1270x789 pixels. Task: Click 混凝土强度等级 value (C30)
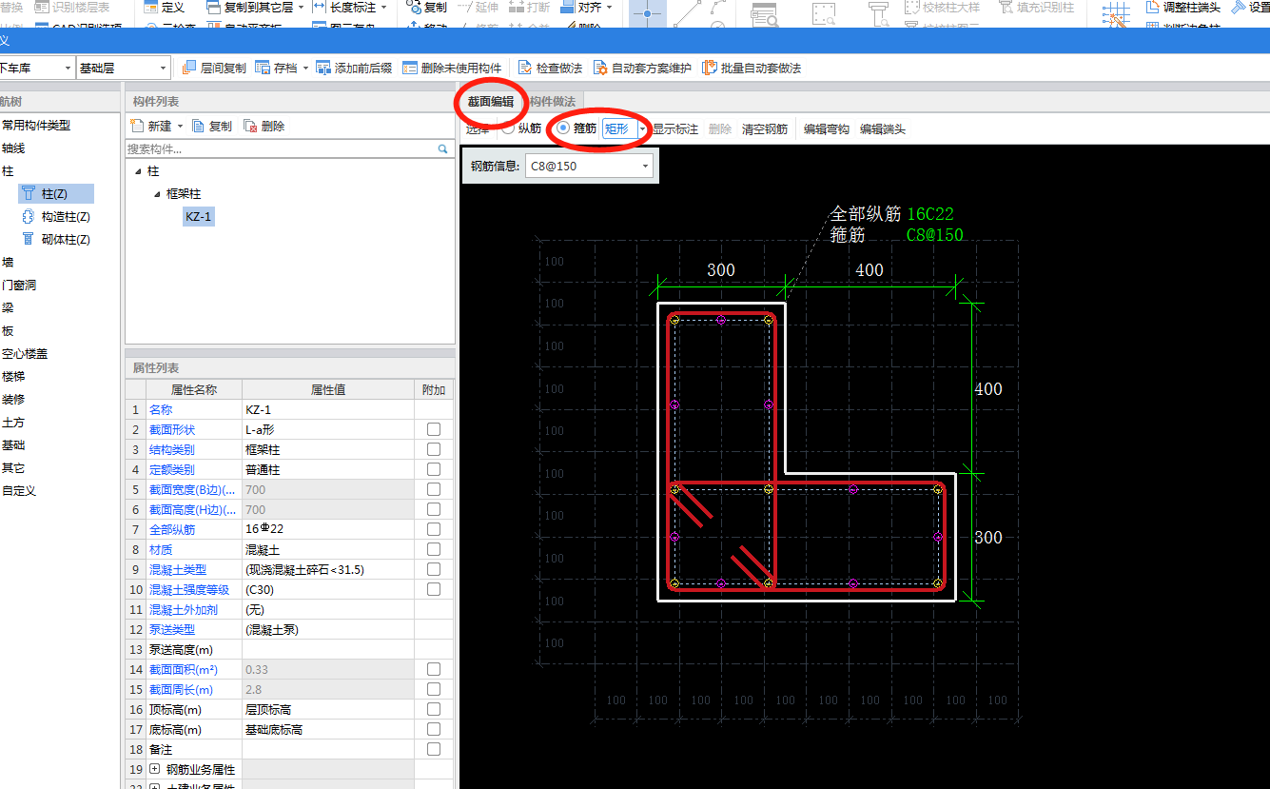coord(328,589)
